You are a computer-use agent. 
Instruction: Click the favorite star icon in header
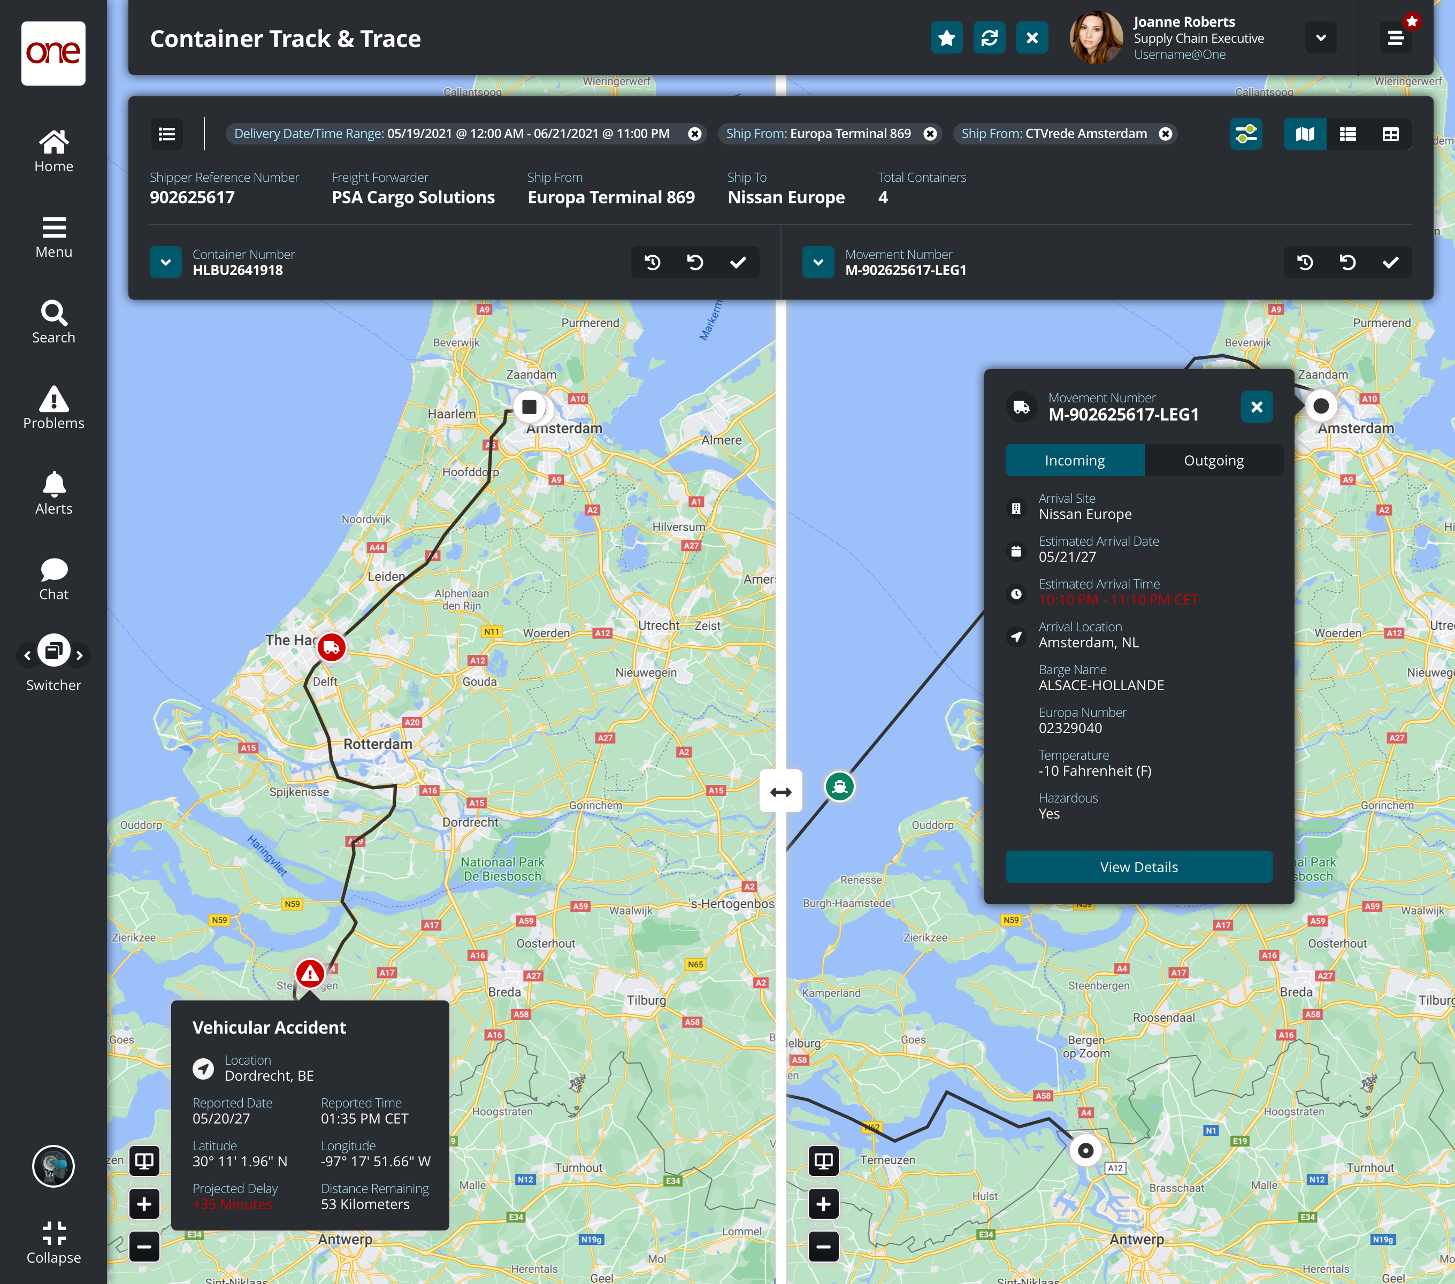pyautogui.click(x=946, y=39)
